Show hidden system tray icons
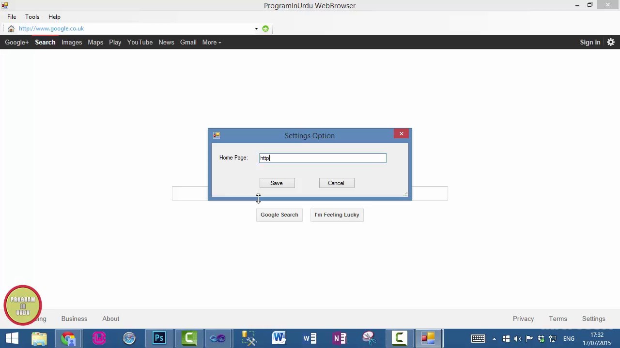 click(x=494, y=339)
